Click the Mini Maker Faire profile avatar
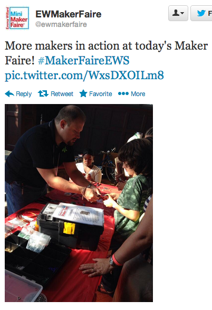This screenshot has height=310, width=212. (x=17, y=18)
